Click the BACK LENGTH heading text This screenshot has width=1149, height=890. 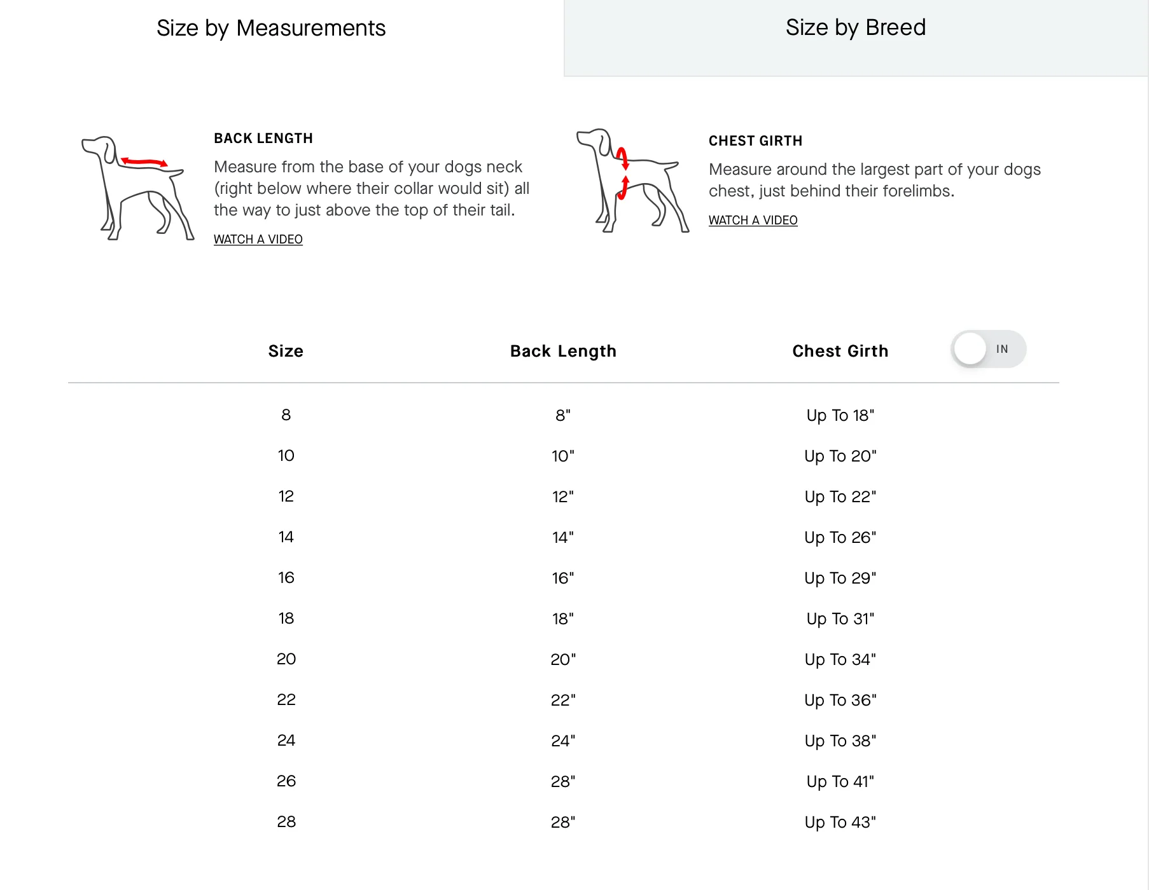point(263,139)
